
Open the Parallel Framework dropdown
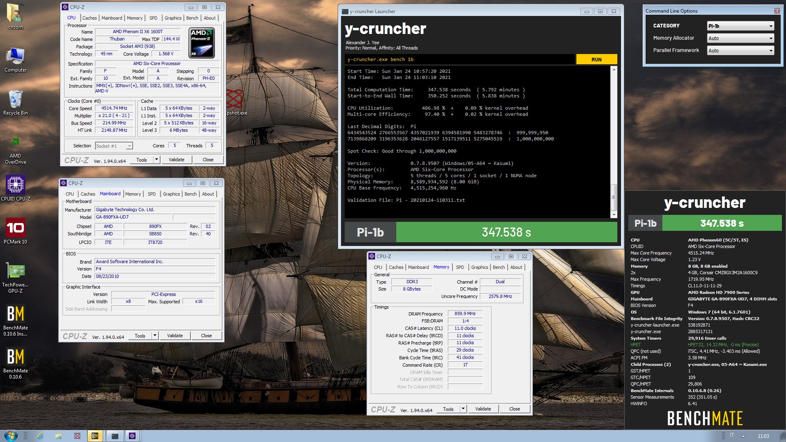coord(741,50)
